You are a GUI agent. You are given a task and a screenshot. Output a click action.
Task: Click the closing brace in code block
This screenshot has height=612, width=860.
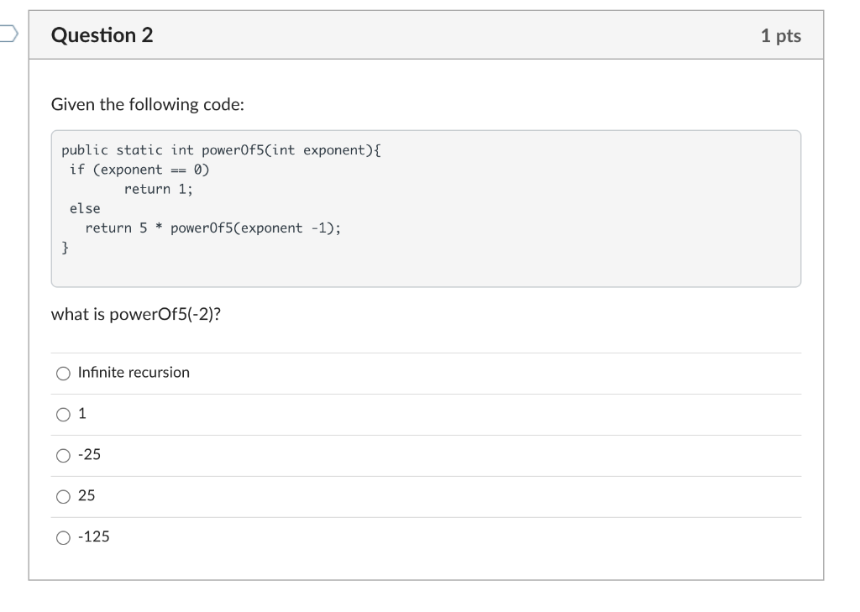65,248
